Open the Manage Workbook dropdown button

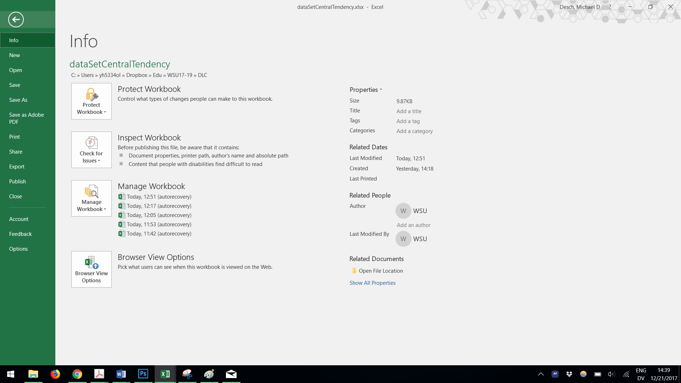tap(92, 199)
